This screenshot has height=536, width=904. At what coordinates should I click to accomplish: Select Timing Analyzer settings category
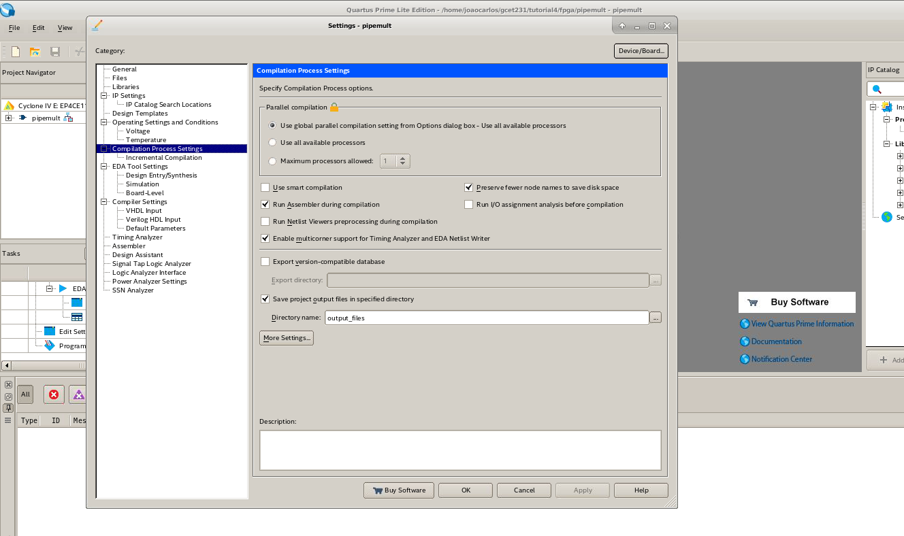(x=138, y=237)
